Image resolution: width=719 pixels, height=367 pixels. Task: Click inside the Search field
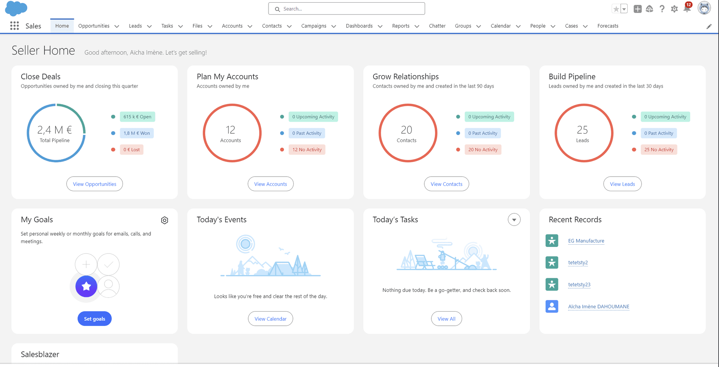pyautogui.click(x=346, y=9)
